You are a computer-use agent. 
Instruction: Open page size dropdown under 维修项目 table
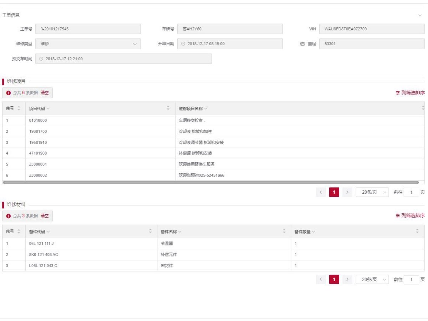(372, 192)
